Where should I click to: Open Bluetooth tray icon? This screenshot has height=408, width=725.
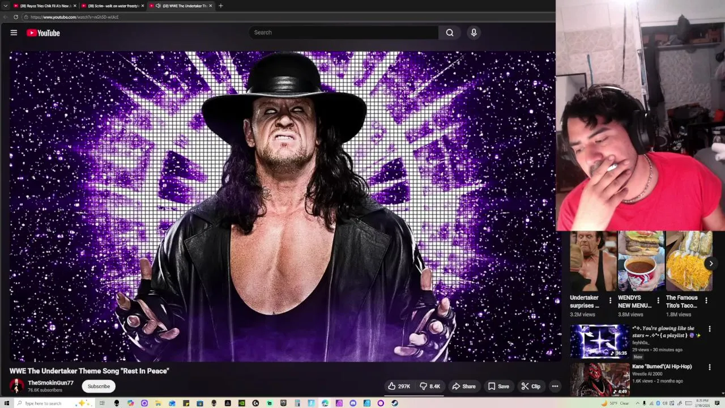(658, 403)
